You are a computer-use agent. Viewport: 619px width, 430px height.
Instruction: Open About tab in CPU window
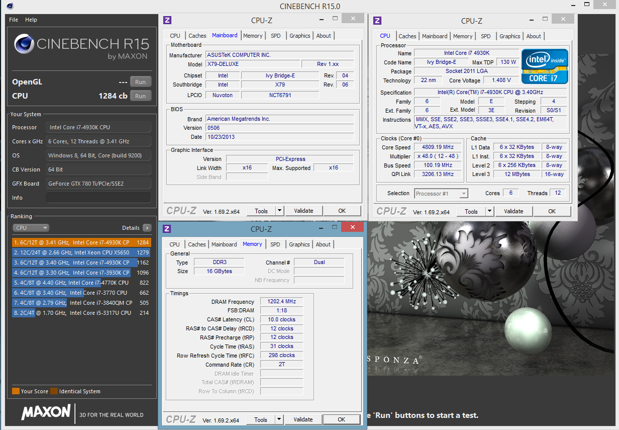point(534,36)
